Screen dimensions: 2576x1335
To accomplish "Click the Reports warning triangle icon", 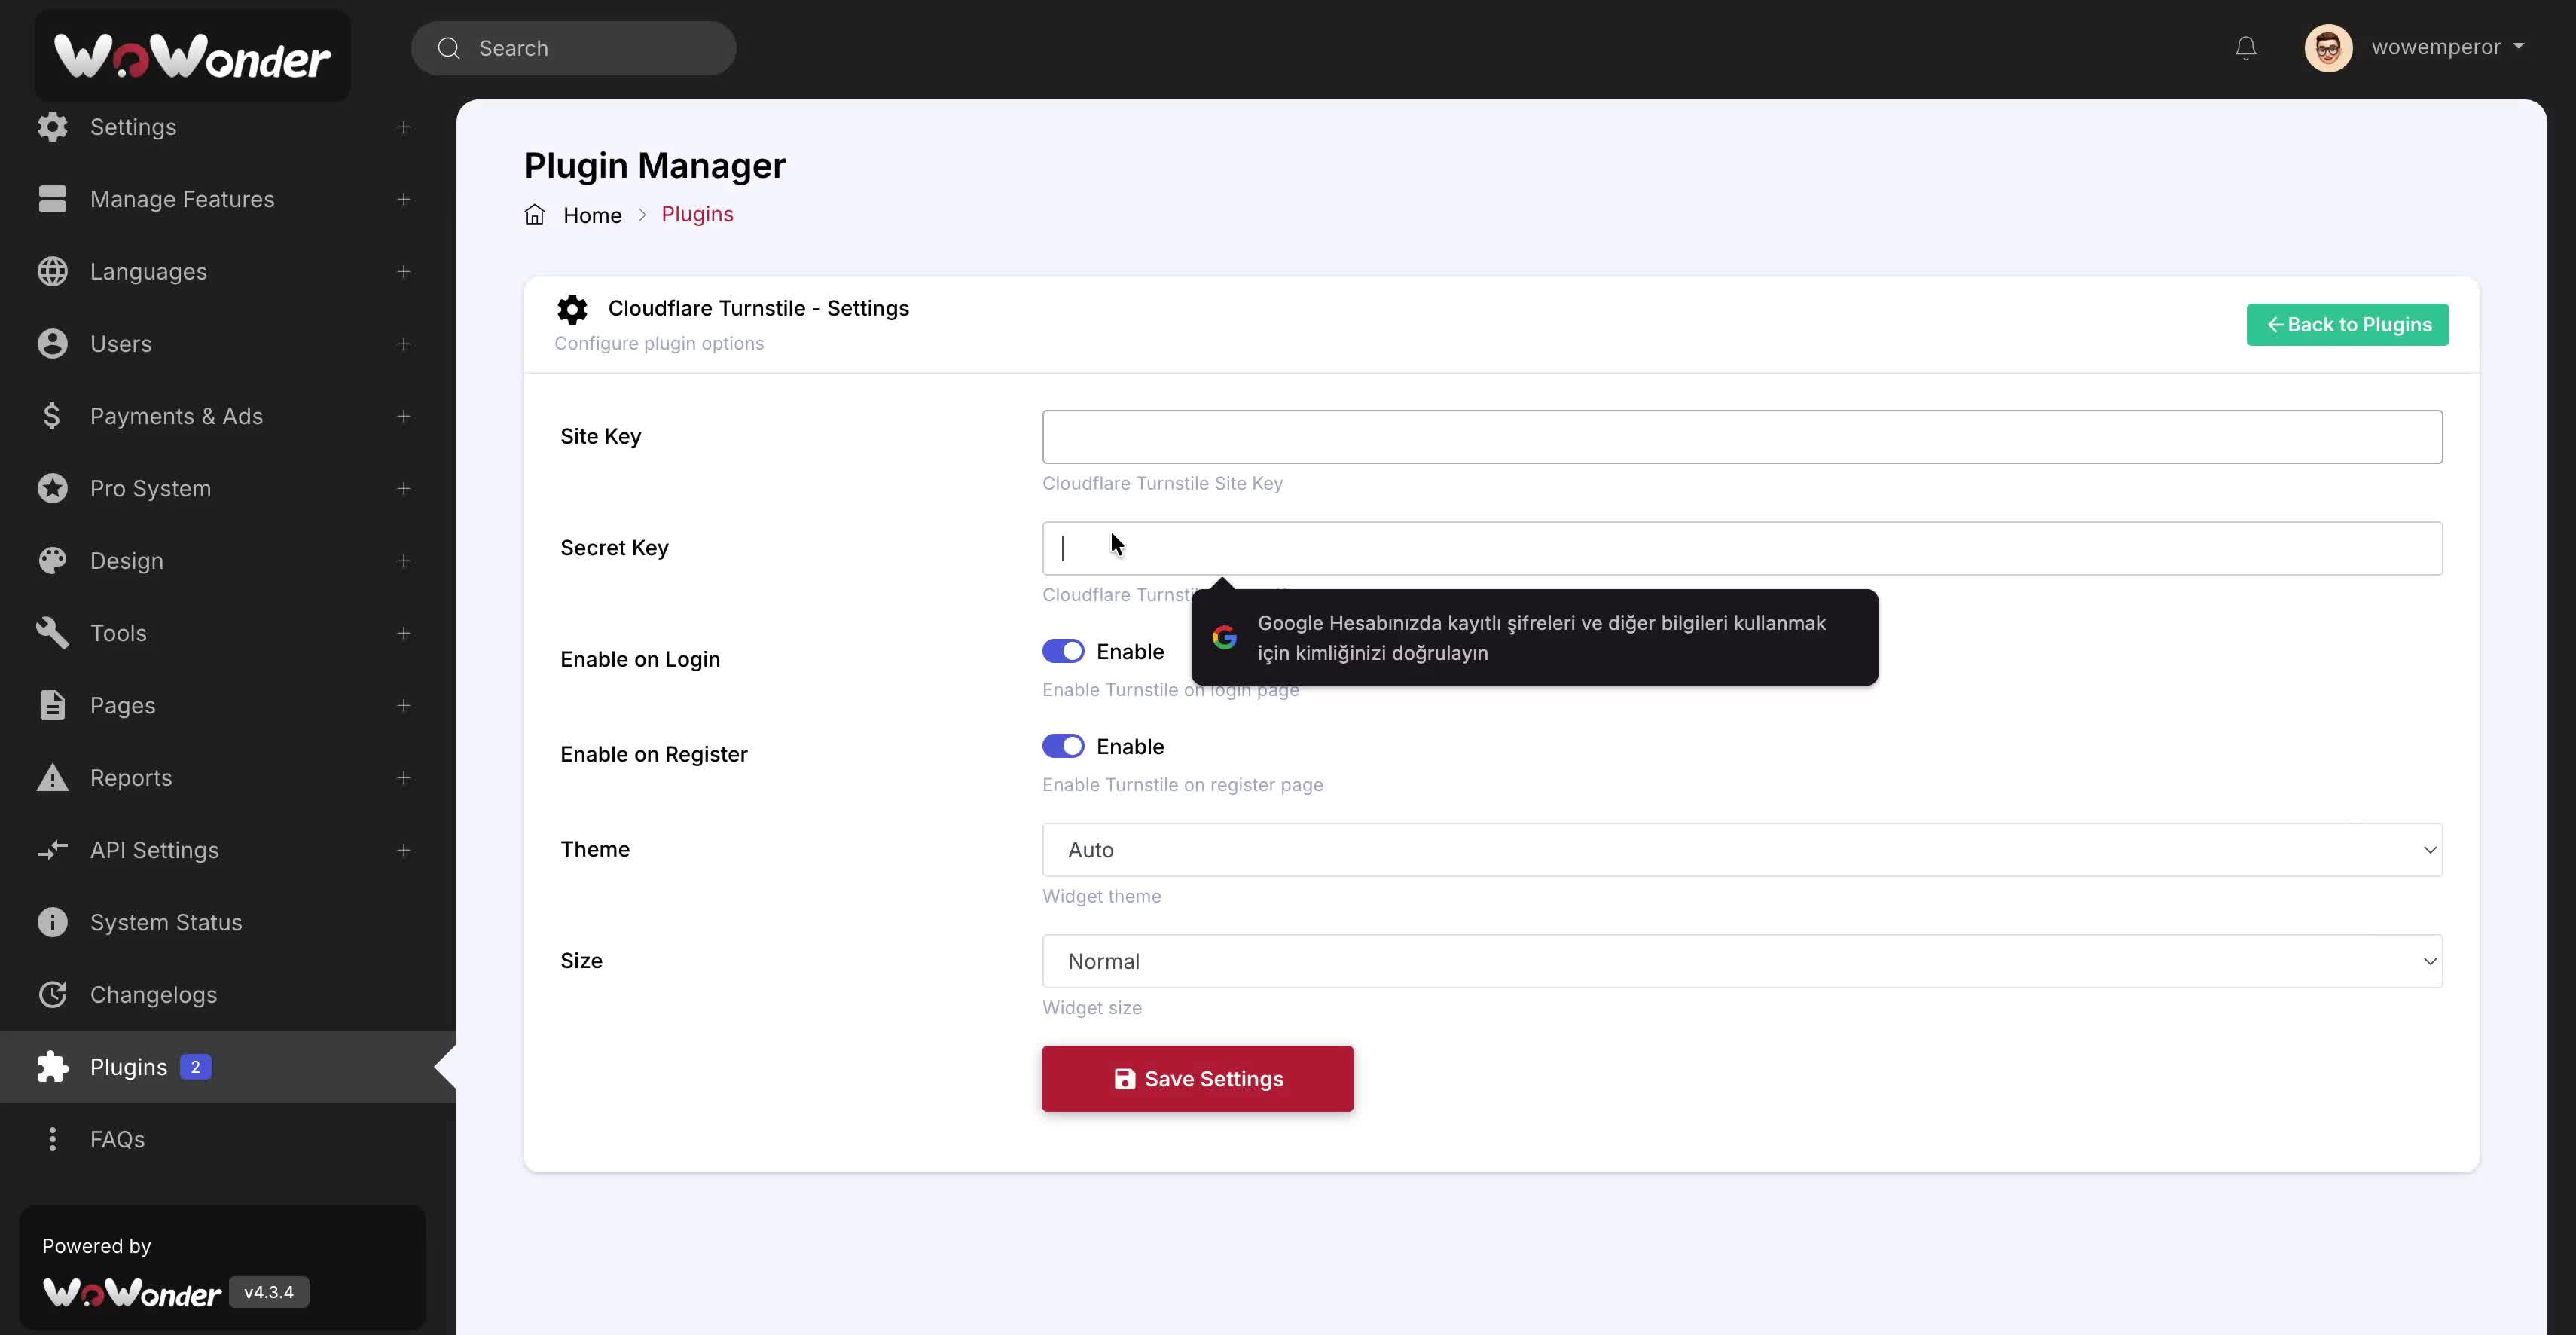I will point(52,778).
